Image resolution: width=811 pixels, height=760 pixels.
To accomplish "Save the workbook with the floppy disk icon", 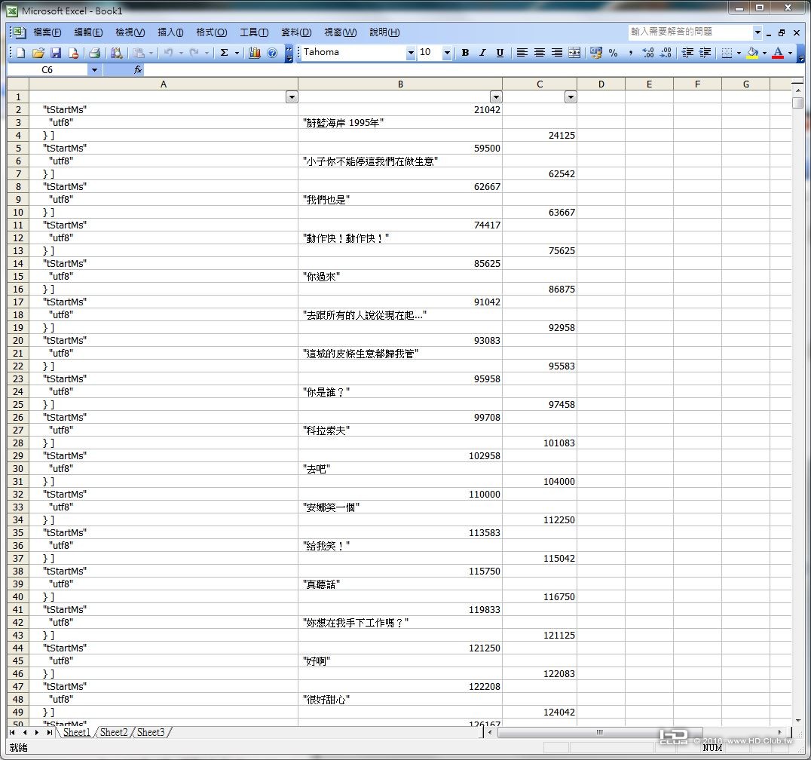I will point(56,53).
